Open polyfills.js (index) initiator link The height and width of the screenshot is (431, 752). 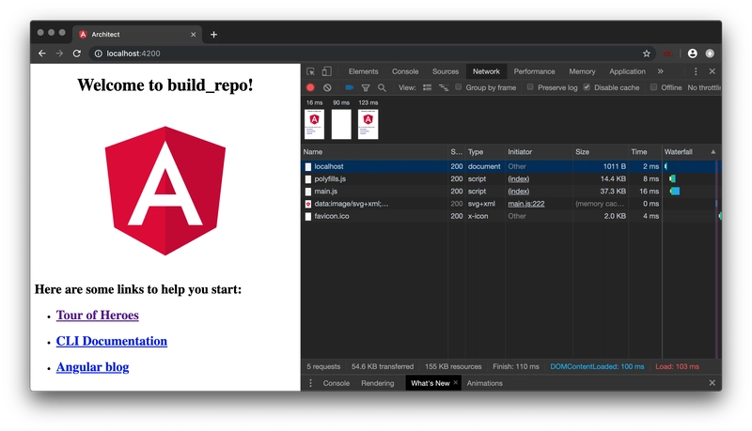click(519, 179)
